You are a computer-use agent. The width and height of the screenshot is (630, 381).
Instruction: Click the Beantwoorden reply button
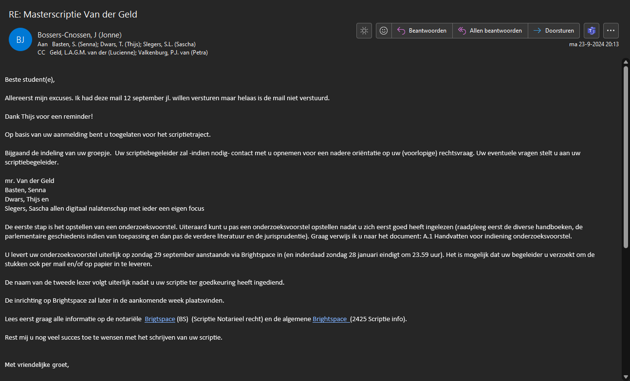point(422,31)
